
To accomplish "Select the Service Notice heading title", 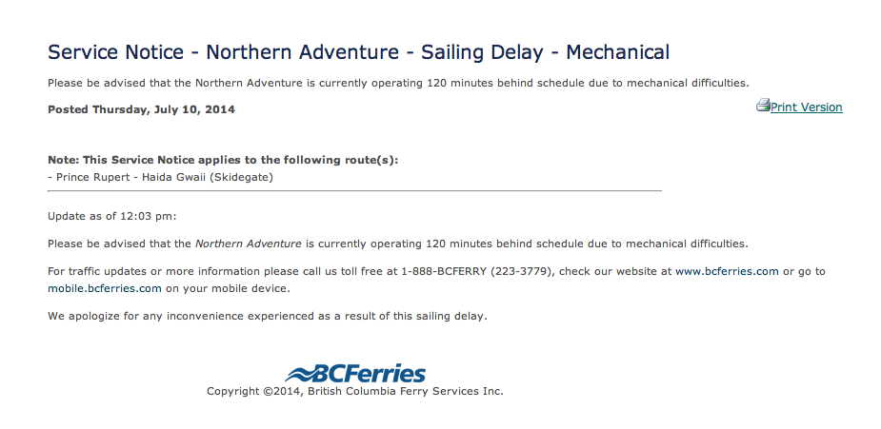I will 358,52.
